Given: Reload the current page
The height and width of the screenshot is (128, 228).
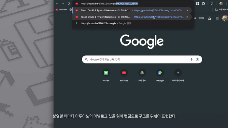Looking at the screenshot, I should [x=69, y=4].
